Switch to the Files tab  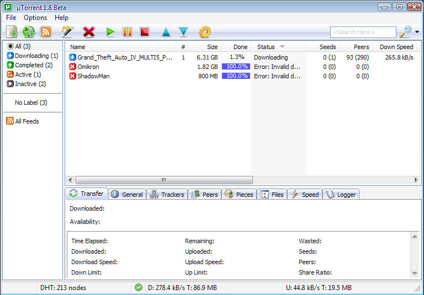coord(272,195)
